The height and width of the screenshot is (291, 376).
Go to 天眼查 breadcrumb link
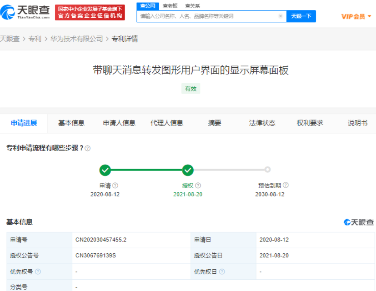tap(10, 39)
